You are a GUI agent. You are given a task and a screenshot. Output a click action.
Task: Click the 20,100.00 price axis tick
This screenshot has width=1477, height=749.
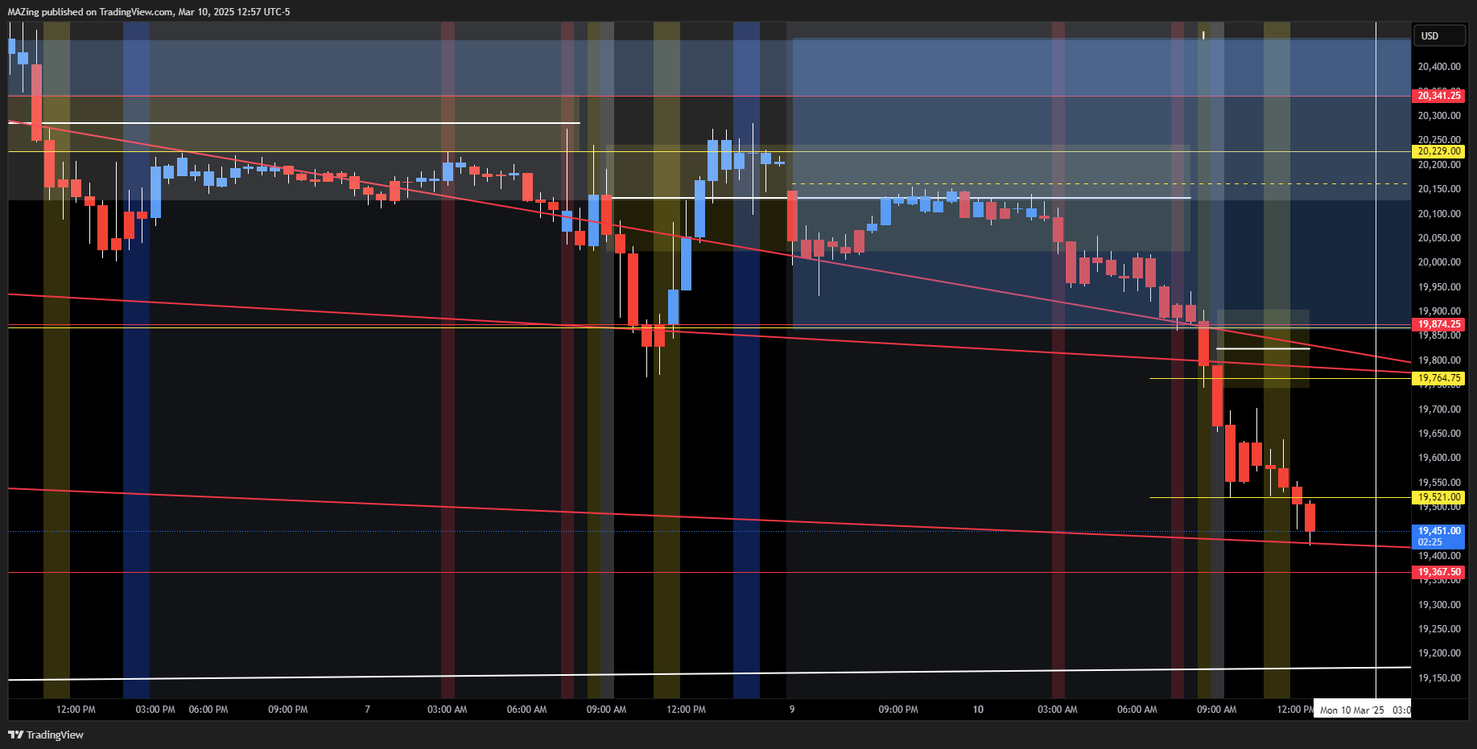point(1439,214)
